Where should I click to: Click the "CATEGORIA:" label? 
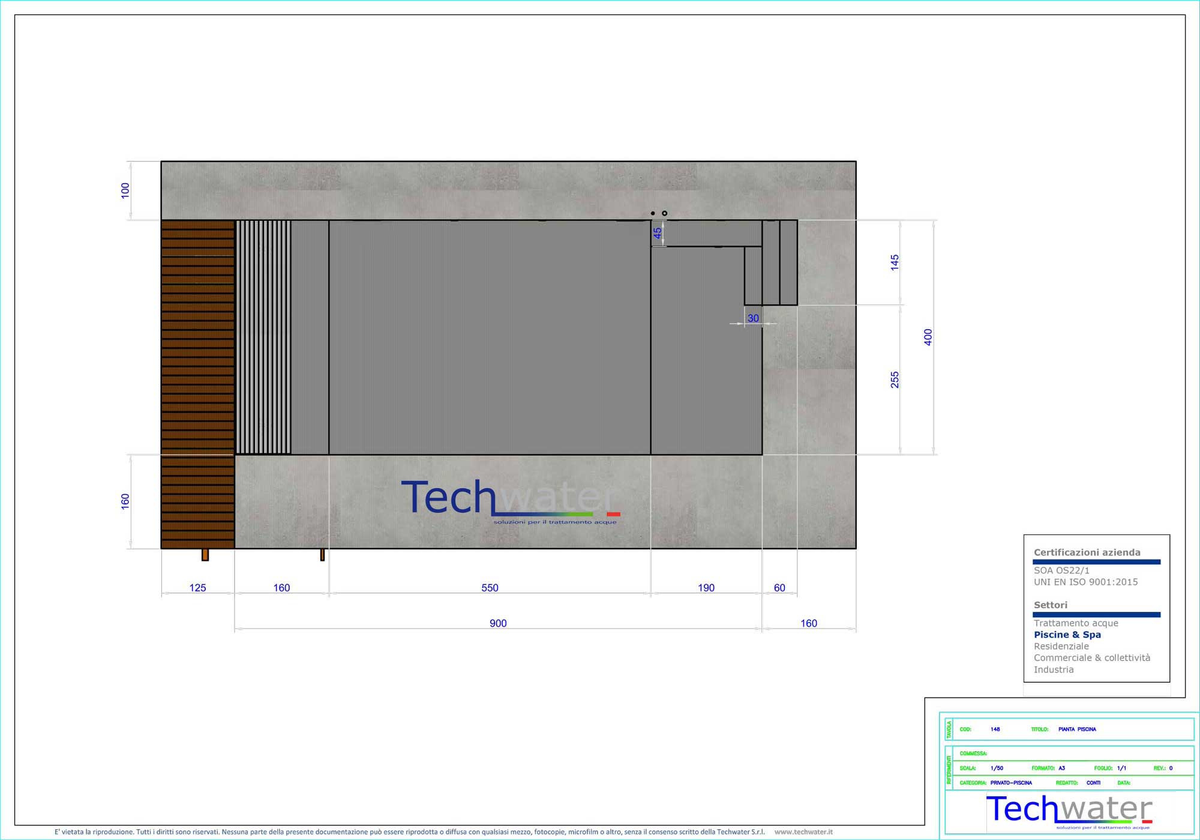pyautogui.click(x=973, y=783)
